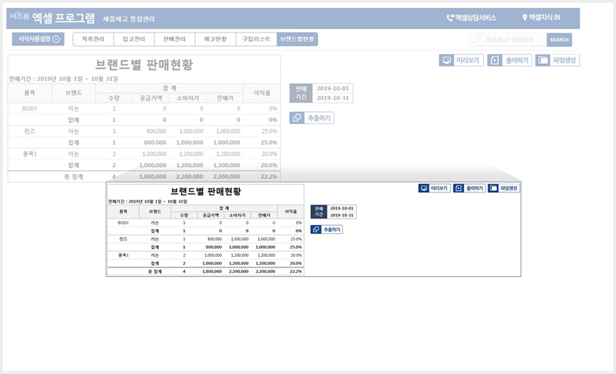Click upper table total 1,800,000 cell
Image resolution: width=616 pixels, height=374 pixels.
151,177
